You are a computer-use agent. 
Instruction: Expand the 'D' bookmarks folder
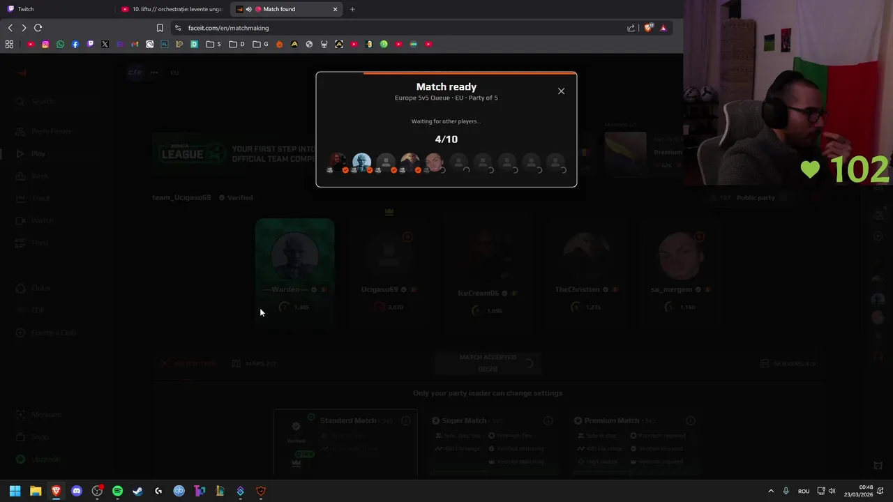click(237, 44)
